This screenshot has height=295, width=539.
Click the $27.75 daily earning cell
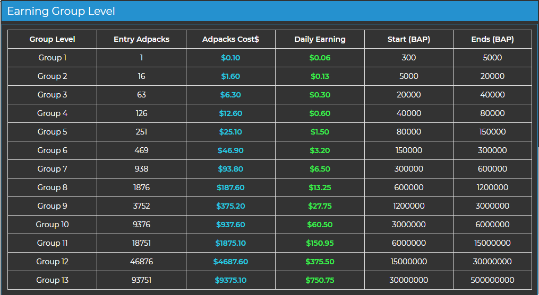tap(320, 206)
